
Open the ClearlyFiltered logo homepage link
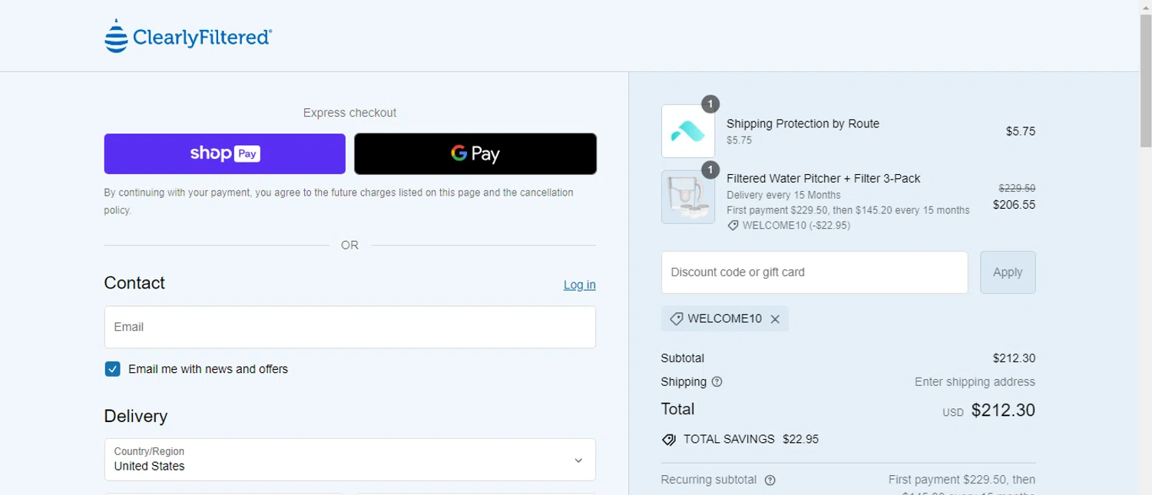(x=188, y=36)
